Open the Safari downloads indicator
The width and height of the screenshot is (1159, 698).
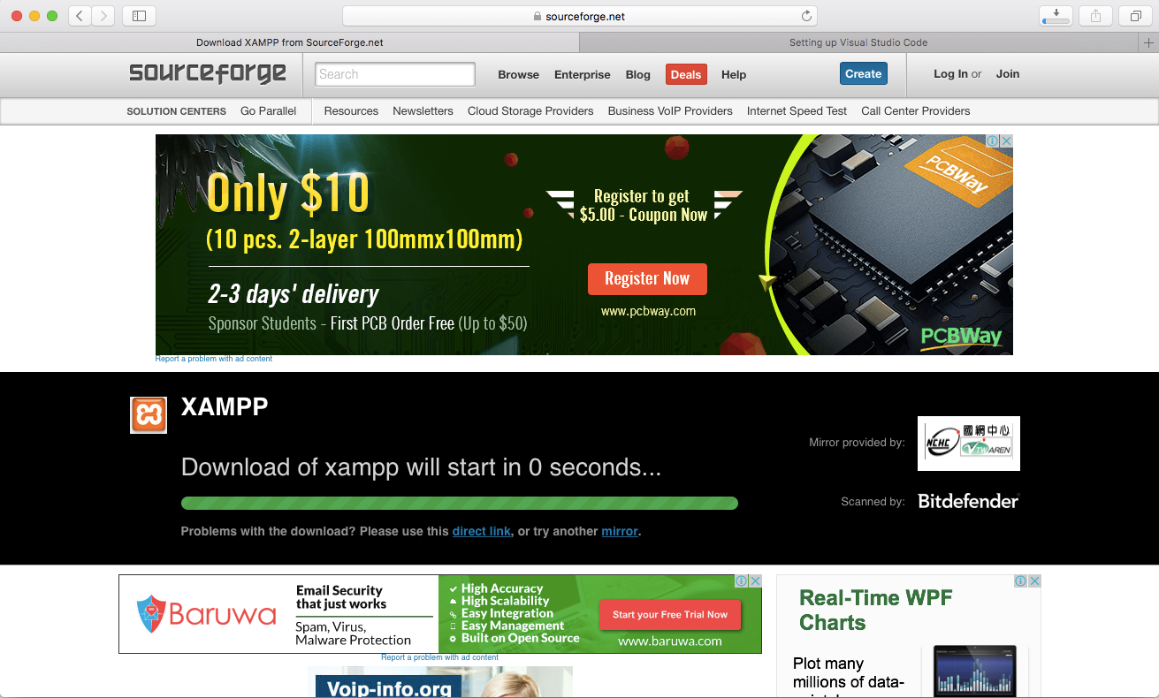coord(1056,16)
